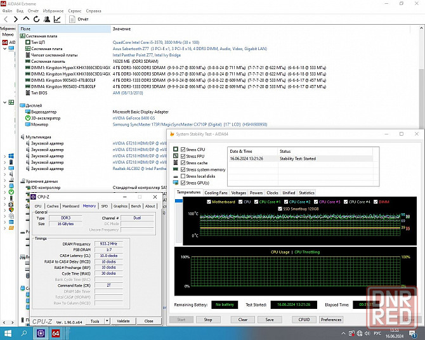The height and width of the screenshot is (340, 425).
Task: Open the QuadCore Intel Core i5-3570 CPU link
Action: click(x=156, y=43)
